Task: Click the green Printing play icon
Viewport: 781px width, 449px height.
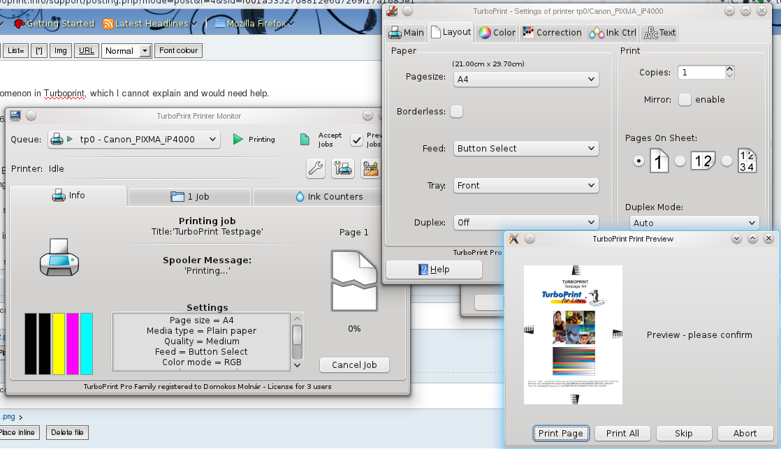Action: pyautogui.click(x=238, y=140)
